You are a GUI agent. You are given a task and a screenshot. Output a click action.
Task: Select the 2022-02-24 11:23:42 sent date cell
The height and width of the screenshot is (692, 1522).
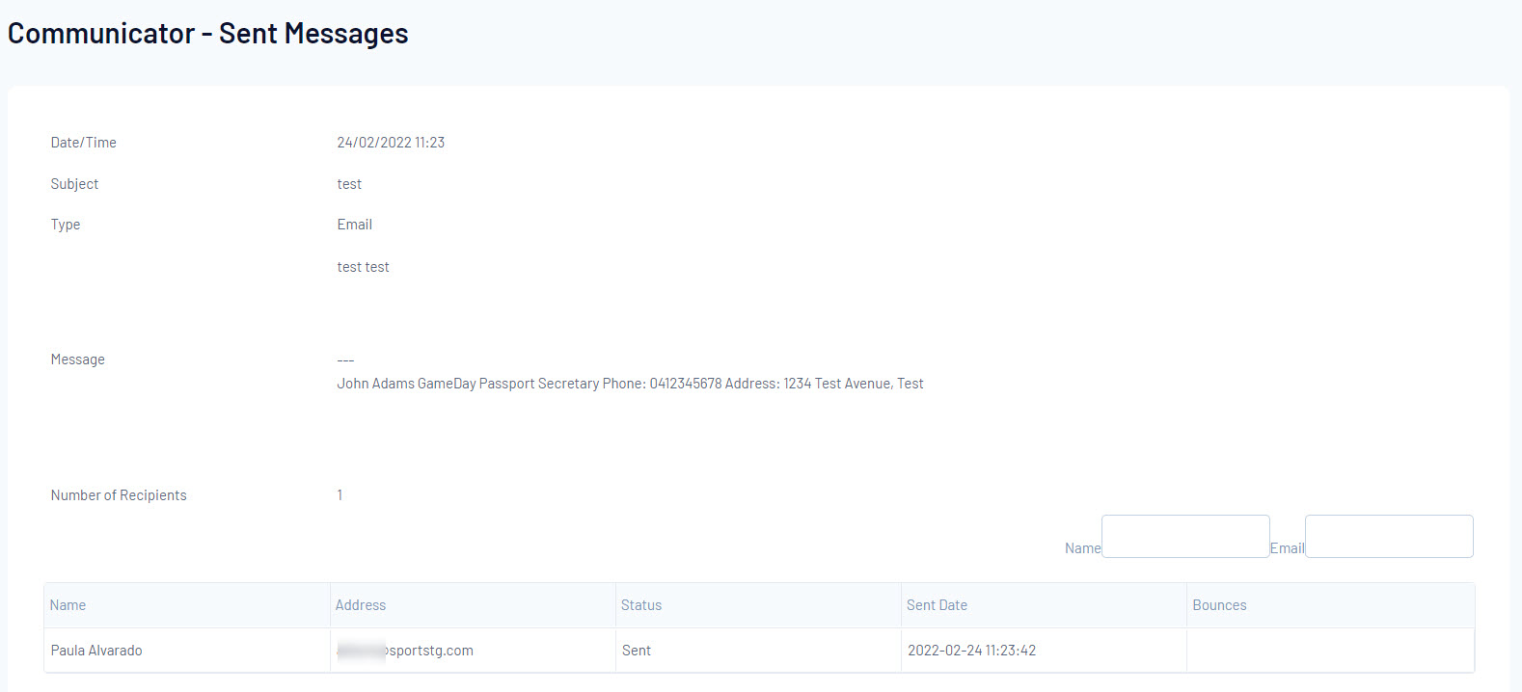tap(1044, 651)
